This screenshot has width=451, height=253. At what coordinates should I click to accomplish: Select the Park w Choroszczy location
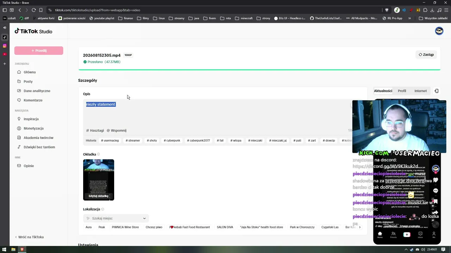coord(302,227)
